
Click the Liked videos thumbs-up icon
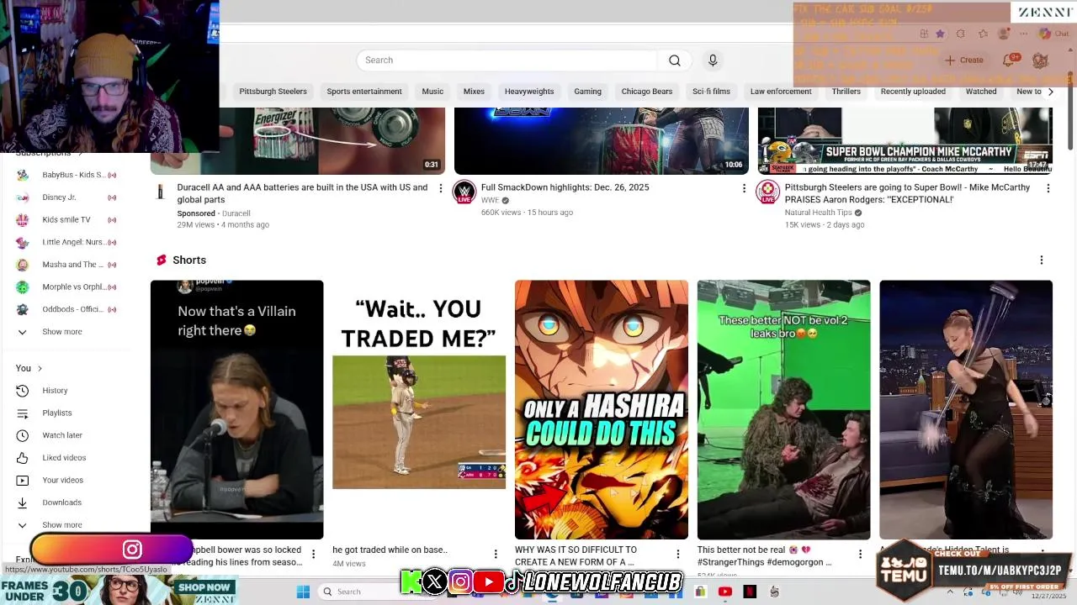point(23,458)
